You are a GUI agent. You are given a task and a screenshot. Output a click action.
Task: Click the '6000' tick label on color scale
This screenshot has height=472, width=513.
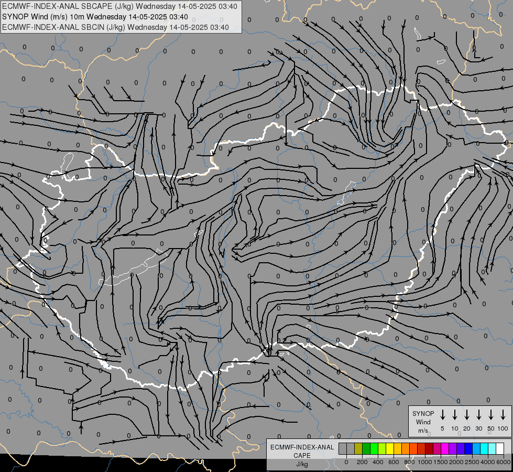(504, 462)
